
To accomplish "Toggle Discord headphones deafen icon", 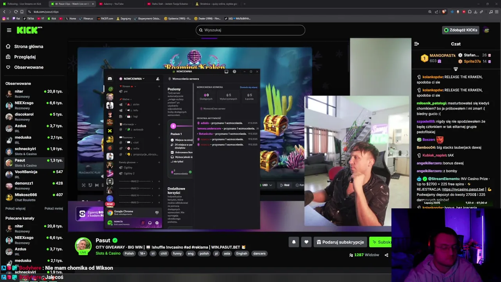I will (x=150, y=223).
